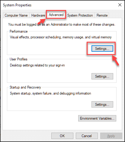Click the User Profiles group label
This screenshot has height=142, width=125.
coord(18,59)
